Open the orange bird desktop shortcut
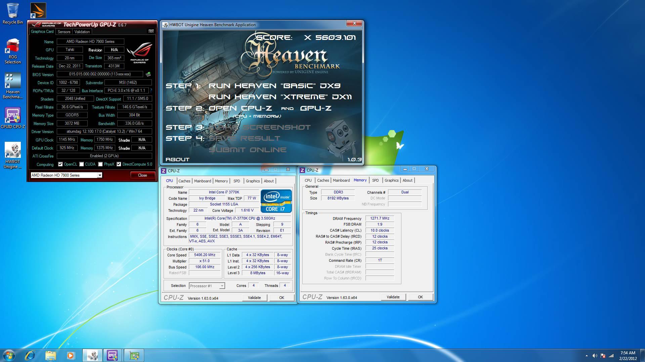This screenshot has width=645, height=362. (38, 10)
